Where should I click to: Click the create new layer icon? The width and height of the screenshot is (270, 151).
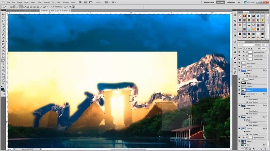tap(262, 149)
